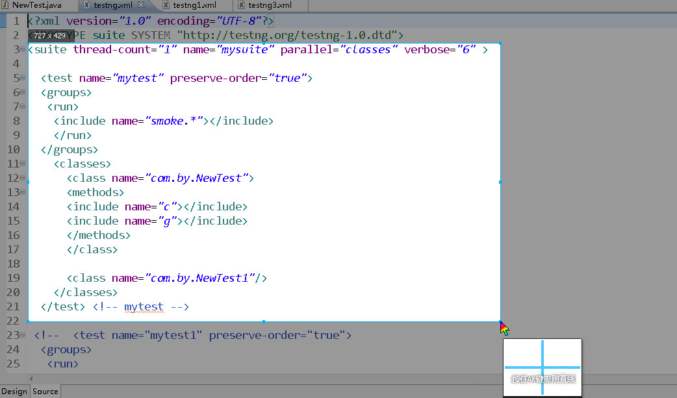Click the "smoke.*" include name value
Viewport: 677px width, 398px height.
click(x=174, y=121)
